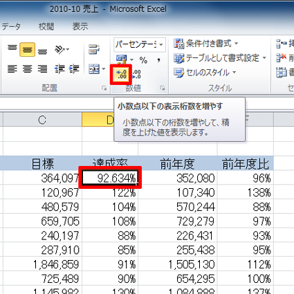Apply percent style

pos(143,60)
